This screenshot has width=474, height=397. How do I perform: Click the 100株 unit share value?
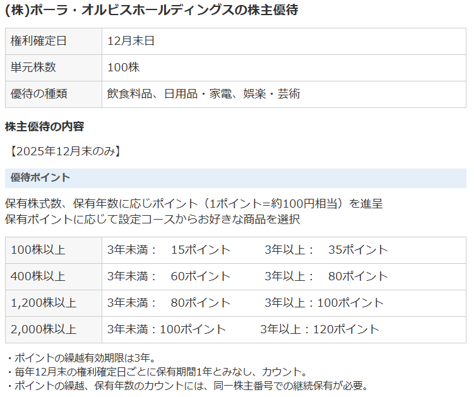(x=123, y=68)
